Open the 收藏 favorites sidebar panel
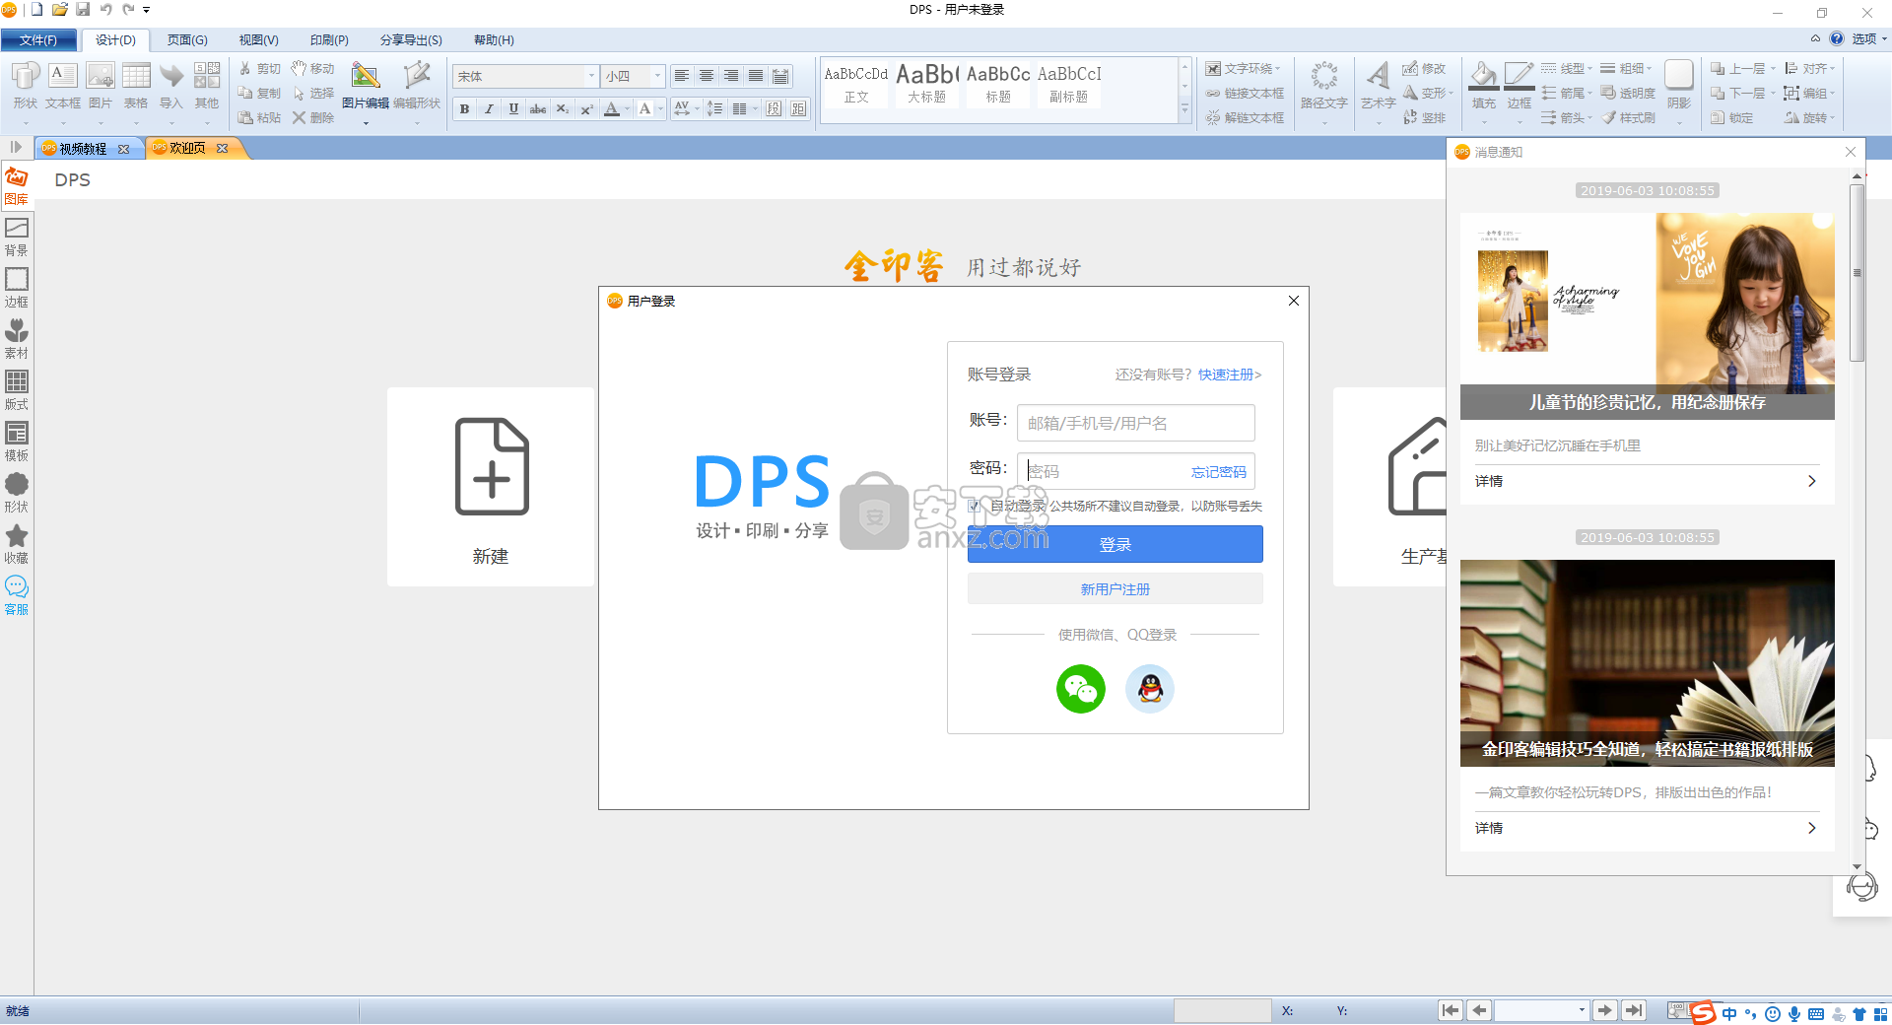Viewport: 1892px width, 1025px height. pos(16,544)
